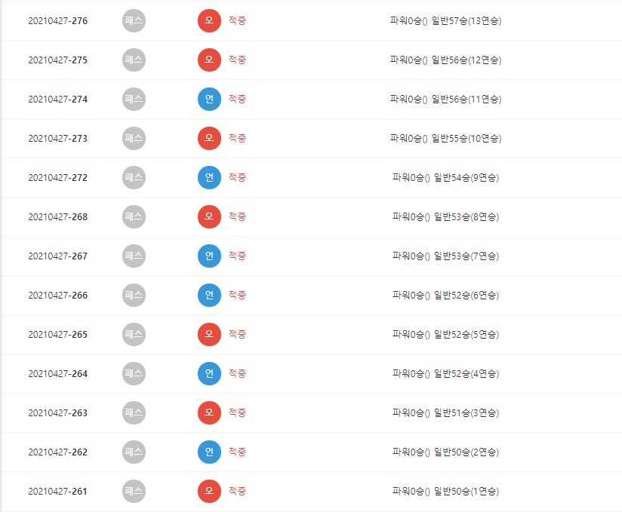622x512 pixels.
Task: Click the red 오 badge in row 20210427-273
Action: (209, 139)
